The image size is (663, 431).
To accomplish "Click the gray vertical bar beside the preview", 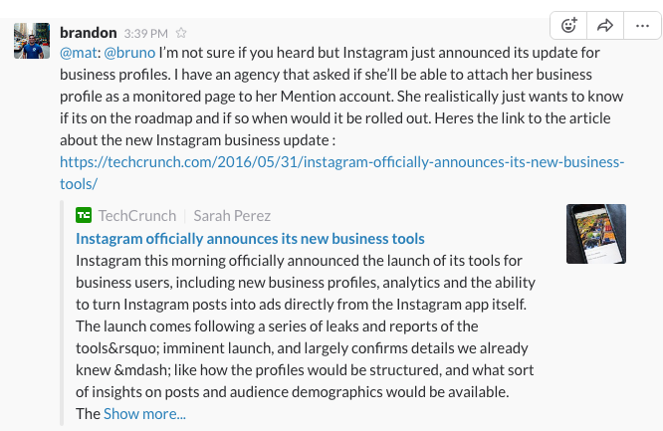I will 62,313.
